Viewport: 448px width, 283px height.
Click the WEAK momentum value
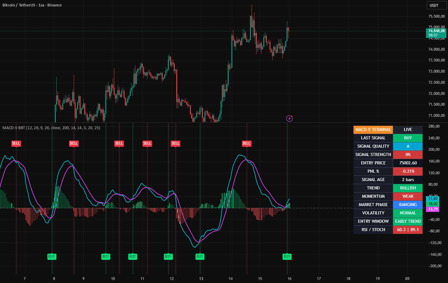[x=408, y=196]
